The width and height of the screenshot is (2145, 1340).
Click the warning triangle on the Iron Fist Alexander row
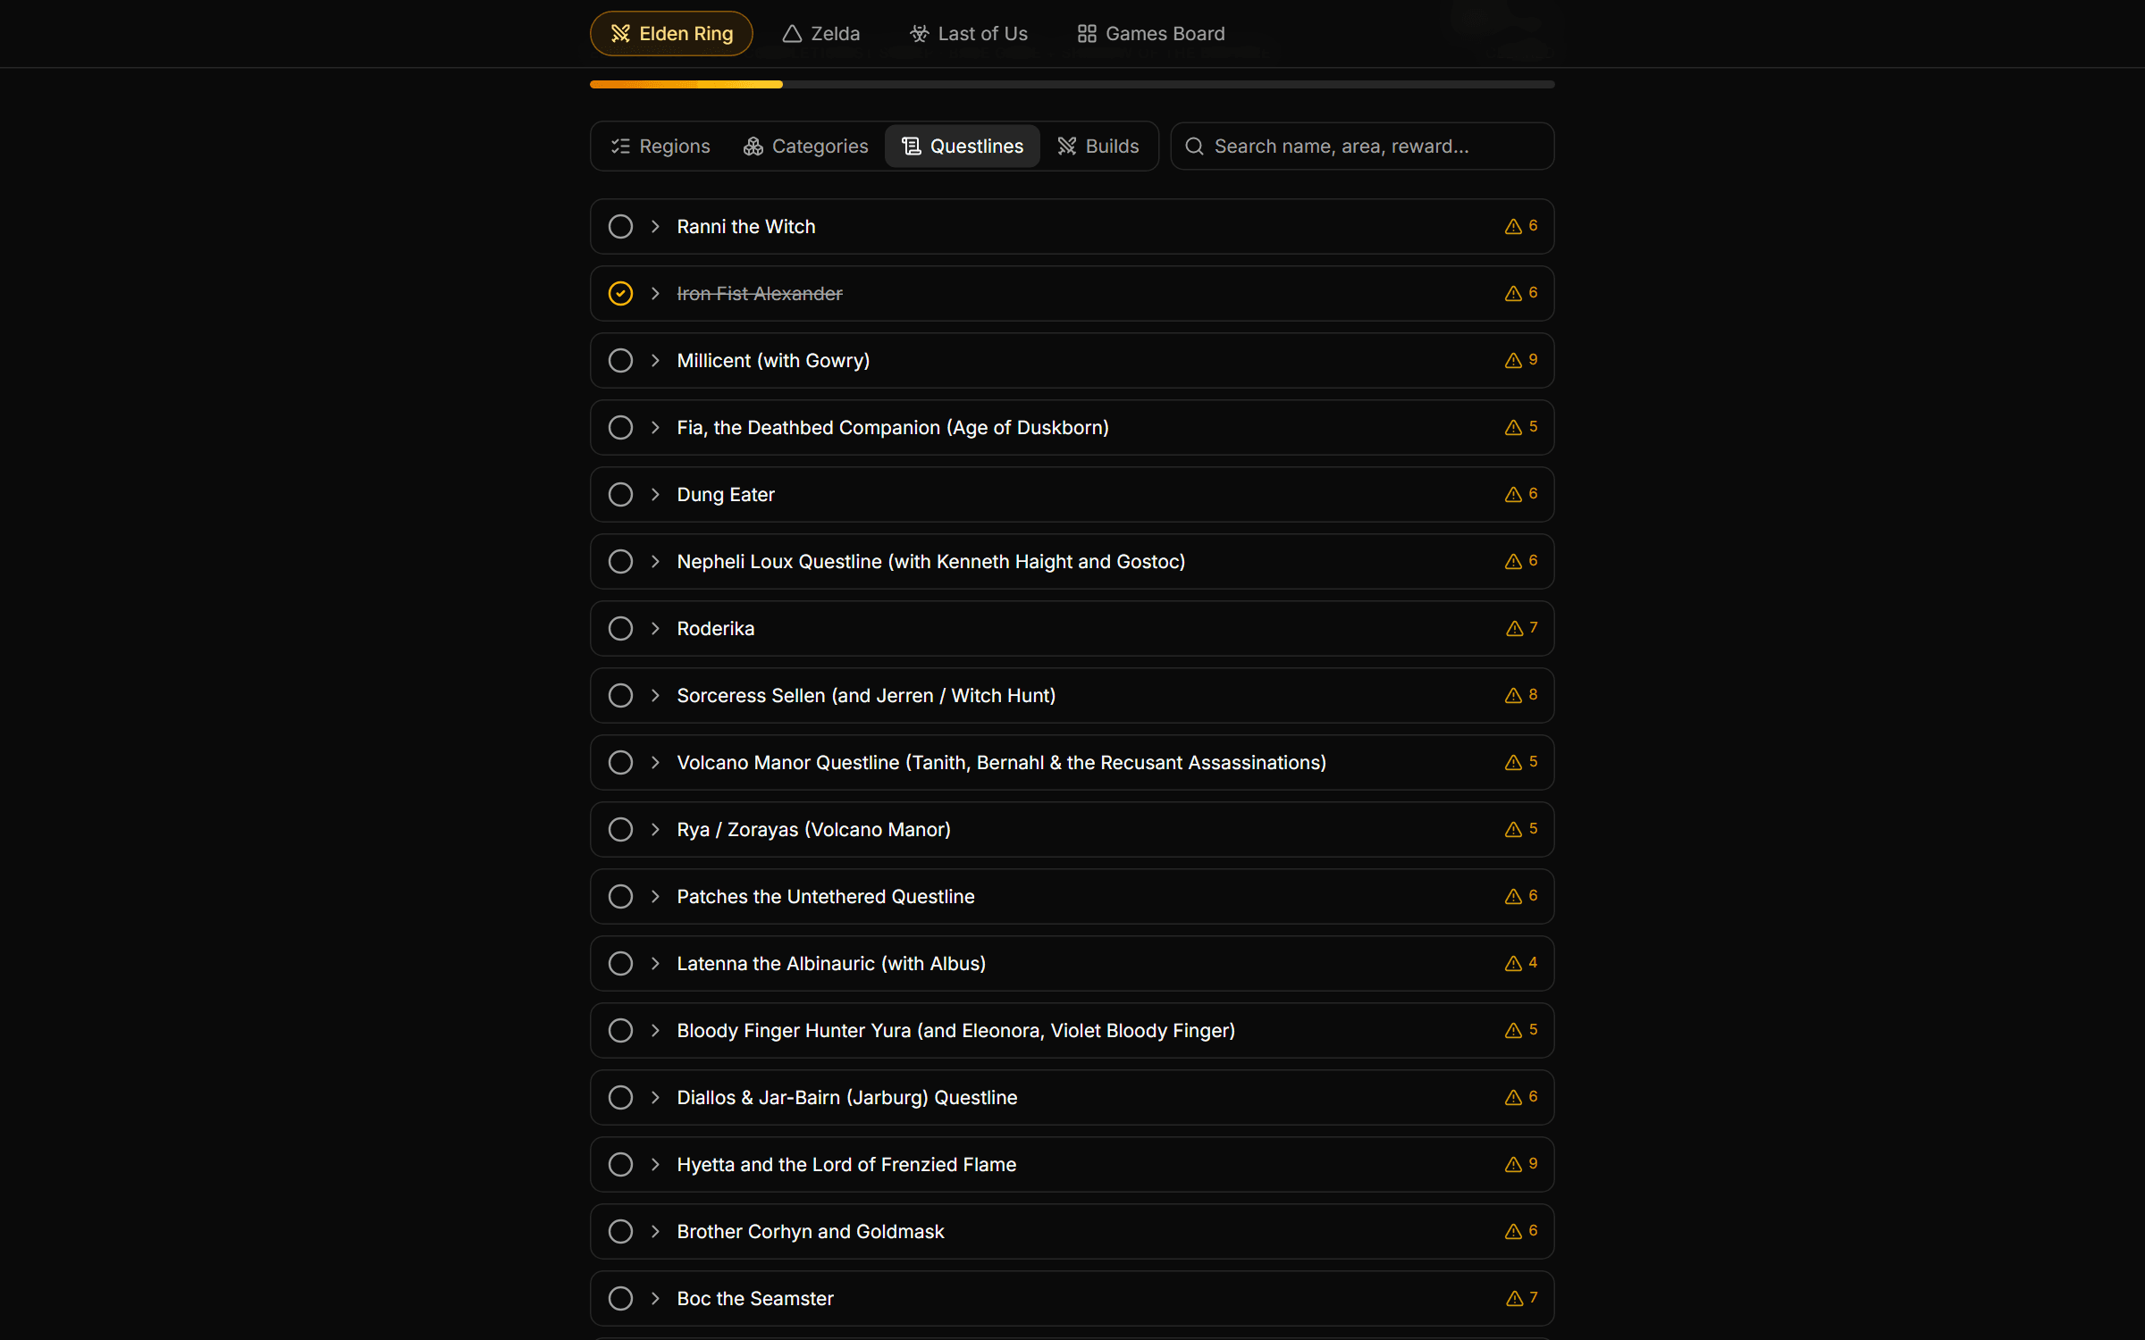pos(1513,294)
